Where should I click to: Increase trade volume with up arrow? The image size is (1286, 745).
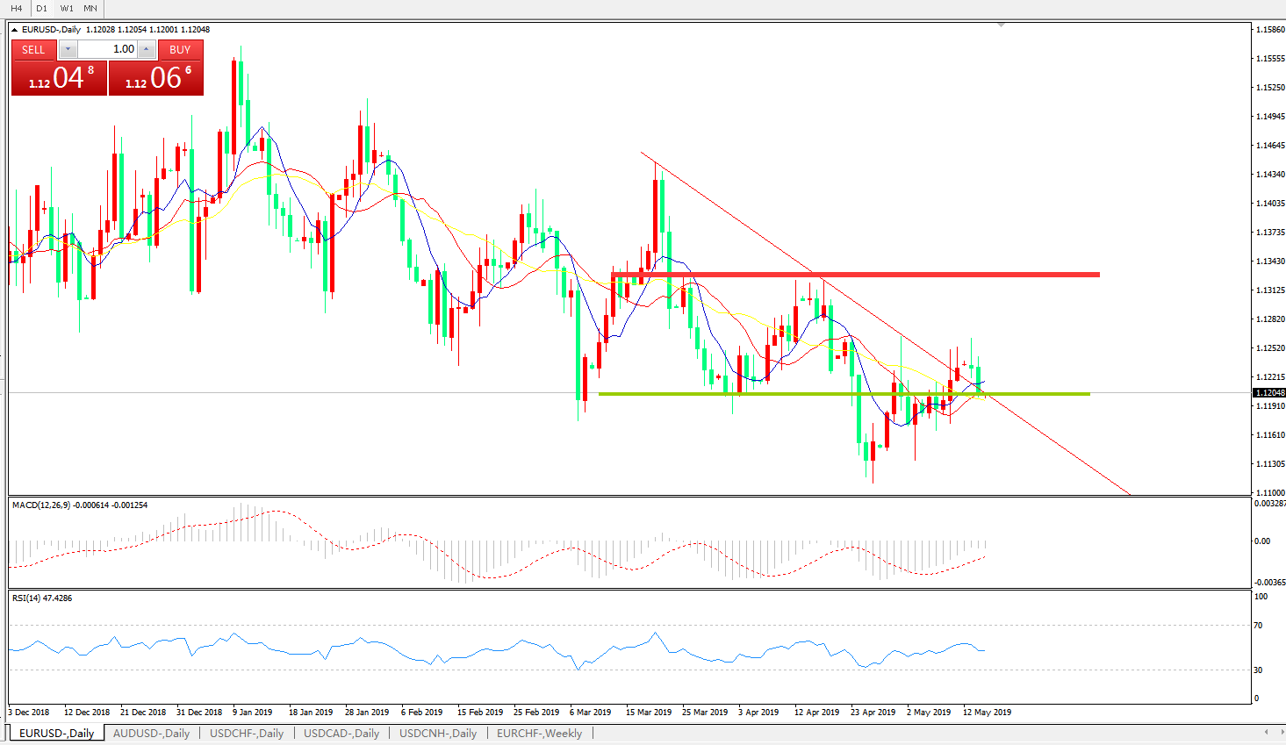pos(147,49)
